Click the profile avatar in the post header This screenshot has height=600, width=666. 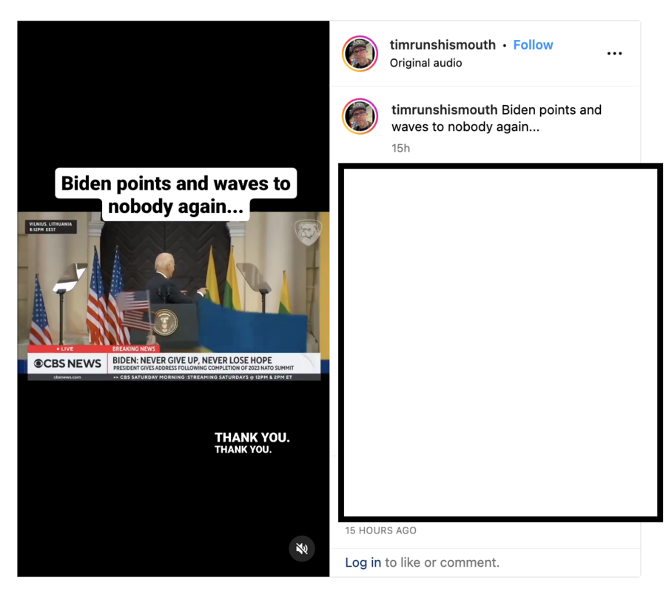coord(360,53)
